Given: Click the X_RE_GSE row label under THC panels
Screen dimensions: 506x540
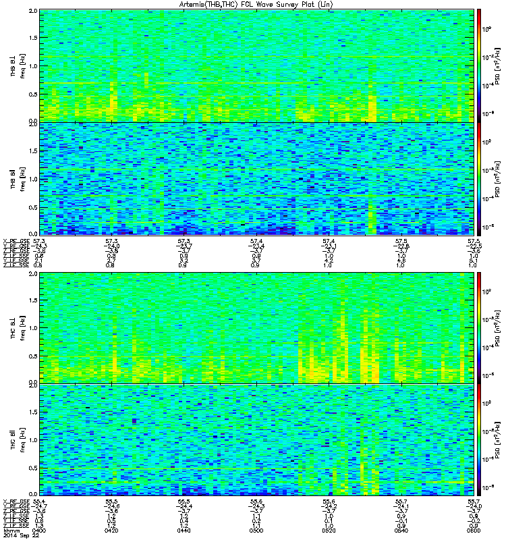Looking at the screenshot, I should tap(16, 502).
